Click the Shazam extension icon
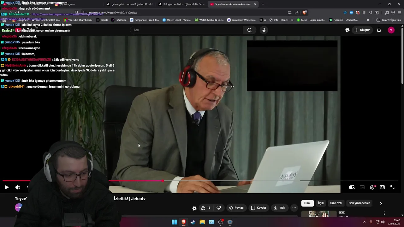This screenshot has width=404, height=227. click(x=351, y=13)
